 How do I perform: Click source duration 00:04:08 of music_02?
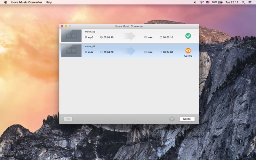pos(108,52)
